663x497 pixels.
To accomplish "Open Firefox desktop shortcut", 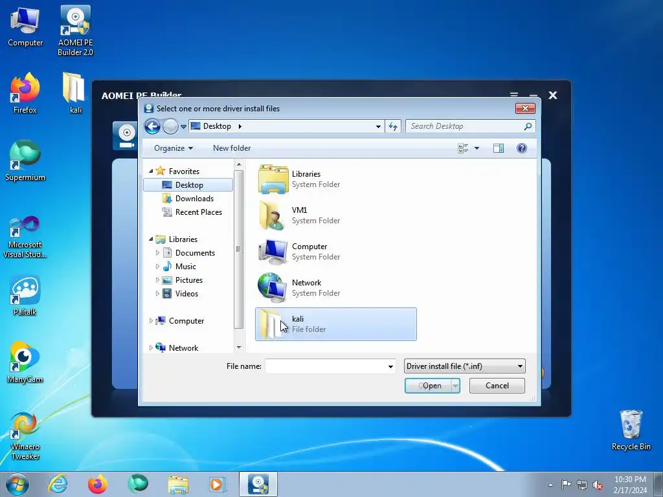I will 25,93.
